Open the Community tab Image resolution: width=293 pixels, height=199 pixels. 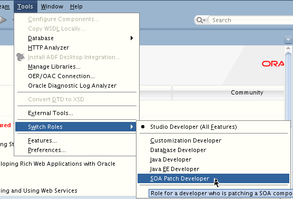click(247, 92)
